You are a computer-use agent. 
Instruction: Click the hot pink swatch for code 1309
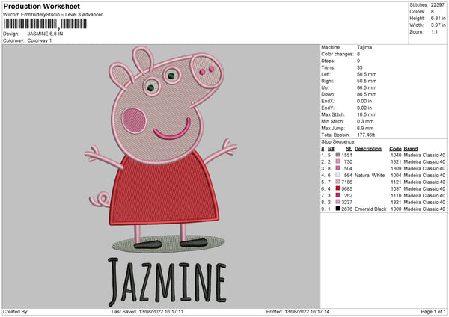pos(337,168)
